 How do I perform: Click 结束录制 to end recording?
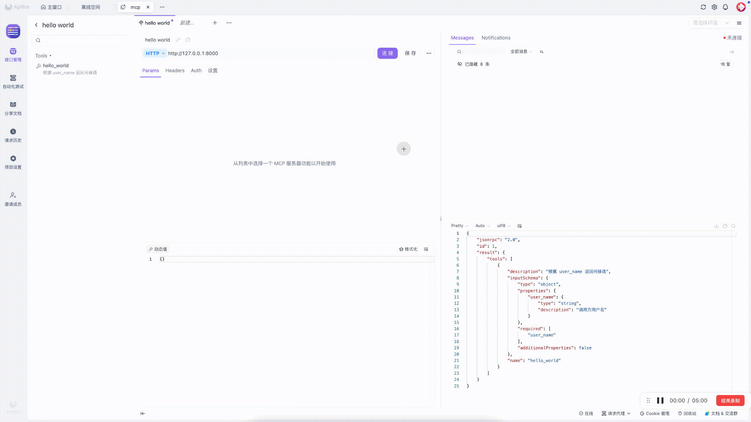coord(730,401)
